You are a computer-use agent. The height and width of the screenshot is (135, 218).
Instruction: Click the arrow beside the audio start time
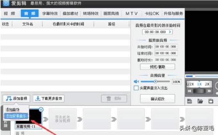tap(170, 32)
